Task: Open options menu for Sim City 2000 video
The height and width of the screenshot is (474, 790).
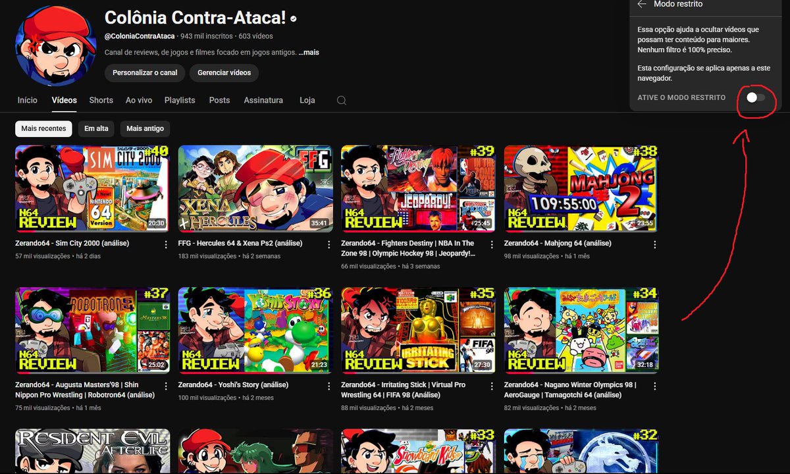Action: [x=166, y=244]
